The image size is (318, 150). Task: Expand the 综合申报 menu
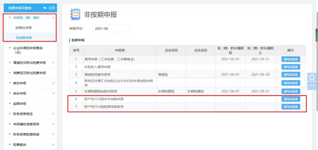pos(53,93)
